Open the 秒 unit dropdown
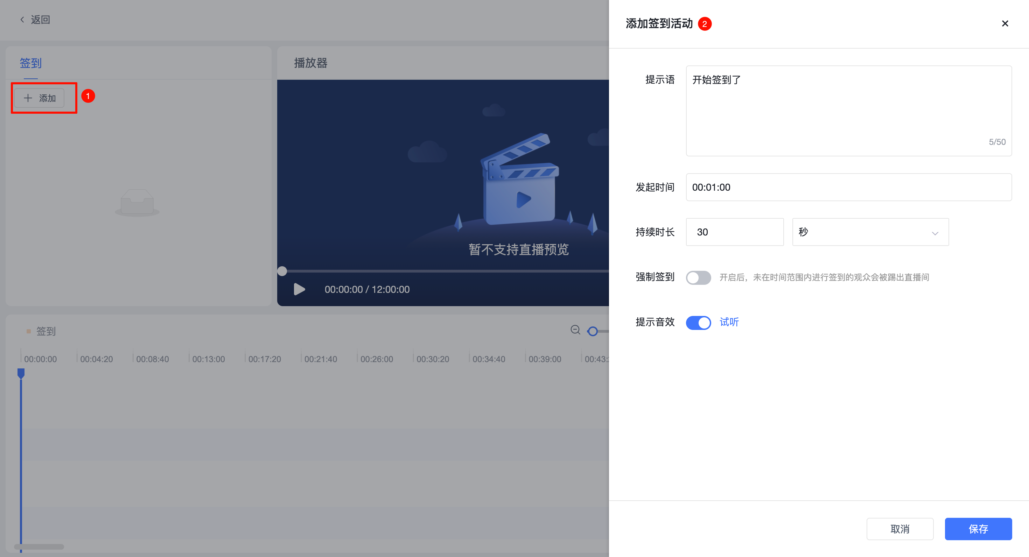The width and height of the screenshot is (1029, 557). coord(870,232)
